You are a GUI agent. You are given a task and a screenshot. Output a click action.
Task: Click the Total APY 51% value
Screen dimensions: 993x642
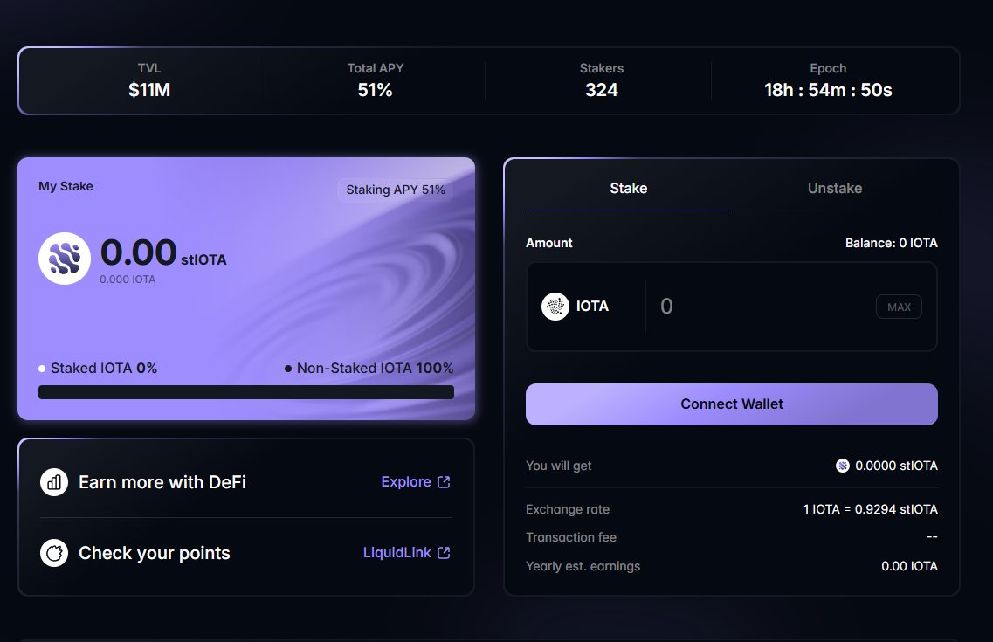[x=375, y=90]
